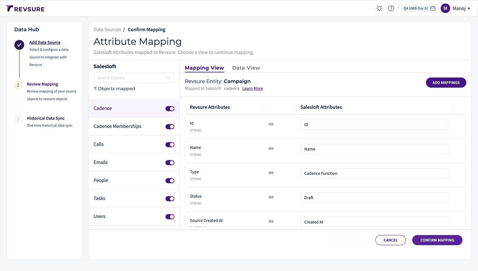
Task: Select the Cadence object row
Action: (x=134, y=108)
